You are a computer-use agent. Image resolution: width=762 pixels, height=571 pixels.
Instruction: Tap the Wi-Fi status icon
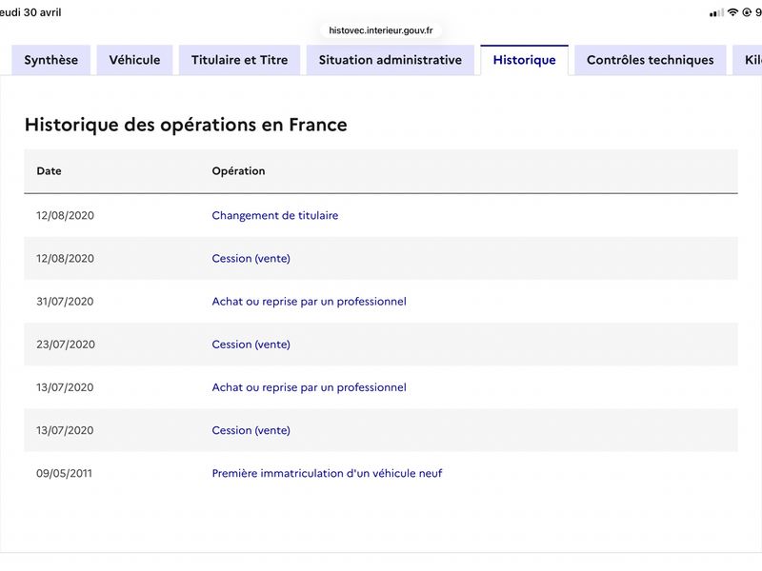[732, 12]
